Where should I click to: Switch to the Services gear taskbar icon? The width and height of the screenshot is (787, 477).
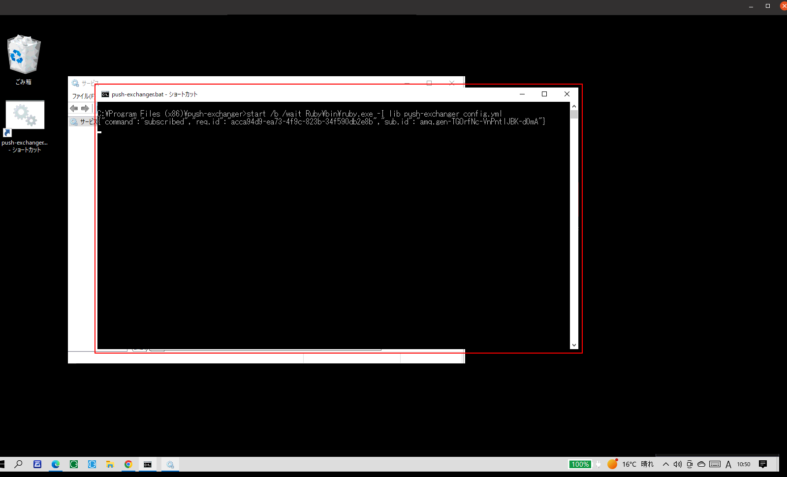[170, 464]
